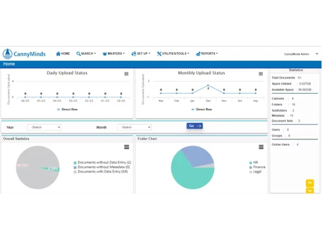Click the Statistics panel heading

tap(296, 70)
